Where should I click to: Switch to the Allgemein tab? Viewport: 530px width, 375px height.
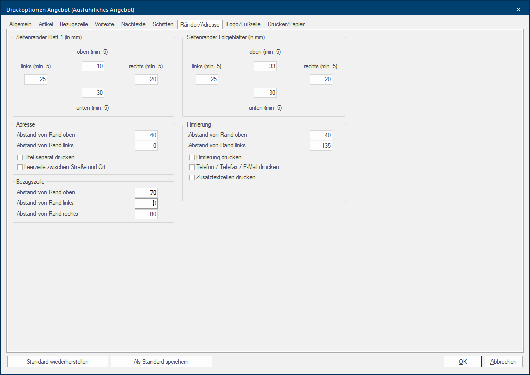(x=20, y=24)
